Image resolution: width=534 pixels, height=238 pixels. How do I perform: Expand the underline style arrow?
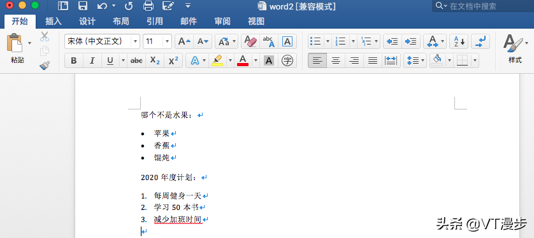tap(123, 61)
